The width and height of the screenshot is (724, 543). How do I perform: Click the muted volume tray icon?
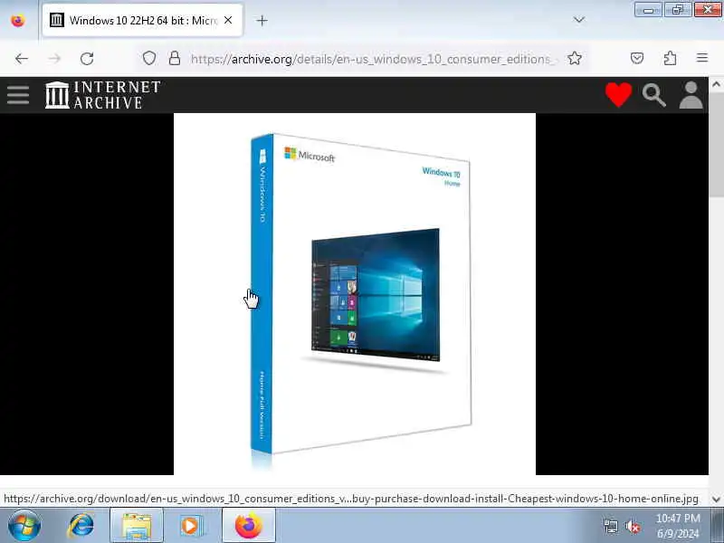coord(633,527)
